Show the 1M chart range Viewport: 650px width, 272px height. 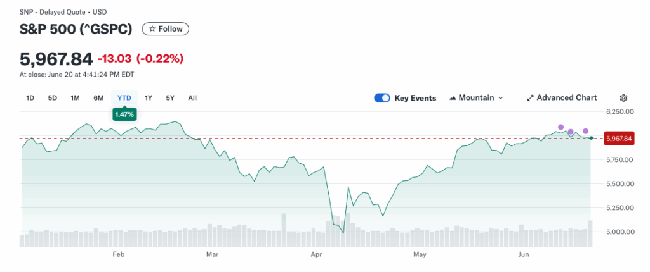pos(75,98)
